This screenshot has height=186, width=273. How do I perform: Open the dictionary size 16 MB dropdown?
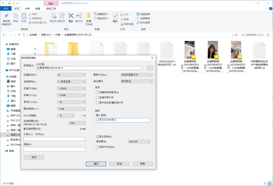point(71,95)
